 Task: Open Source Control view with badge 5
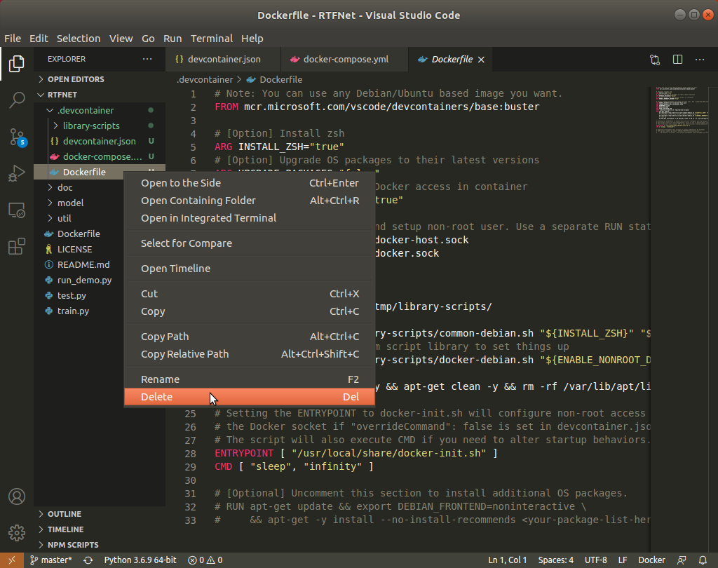click(x=17, y=137)
